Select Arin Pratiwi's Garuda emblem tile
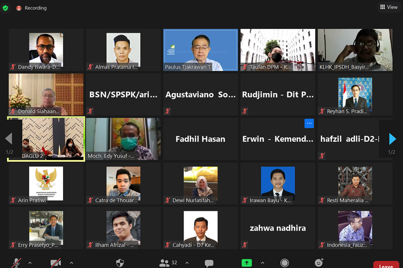403x268 pixels. tap(46, 183)
